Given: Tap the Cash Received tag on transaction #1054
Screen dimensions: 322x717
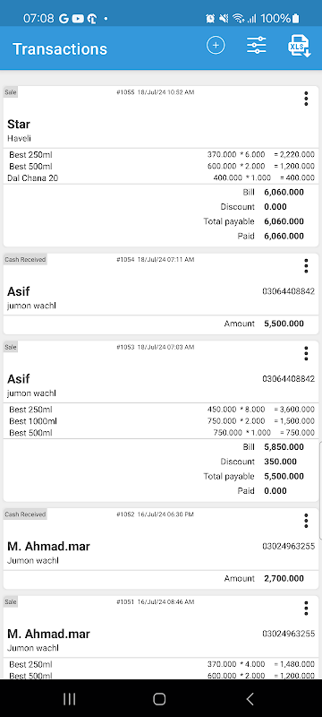Looking at the screenshot, I should click(25, 259).
